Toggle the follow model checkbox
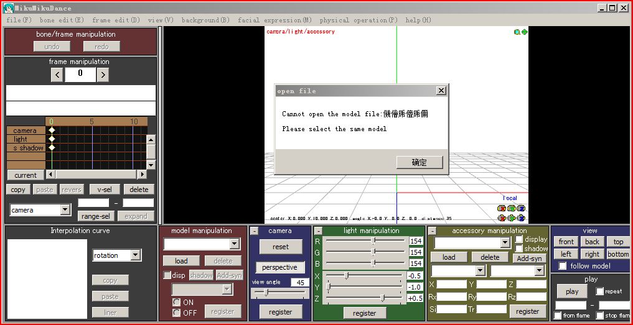 (x=562, y=266)
